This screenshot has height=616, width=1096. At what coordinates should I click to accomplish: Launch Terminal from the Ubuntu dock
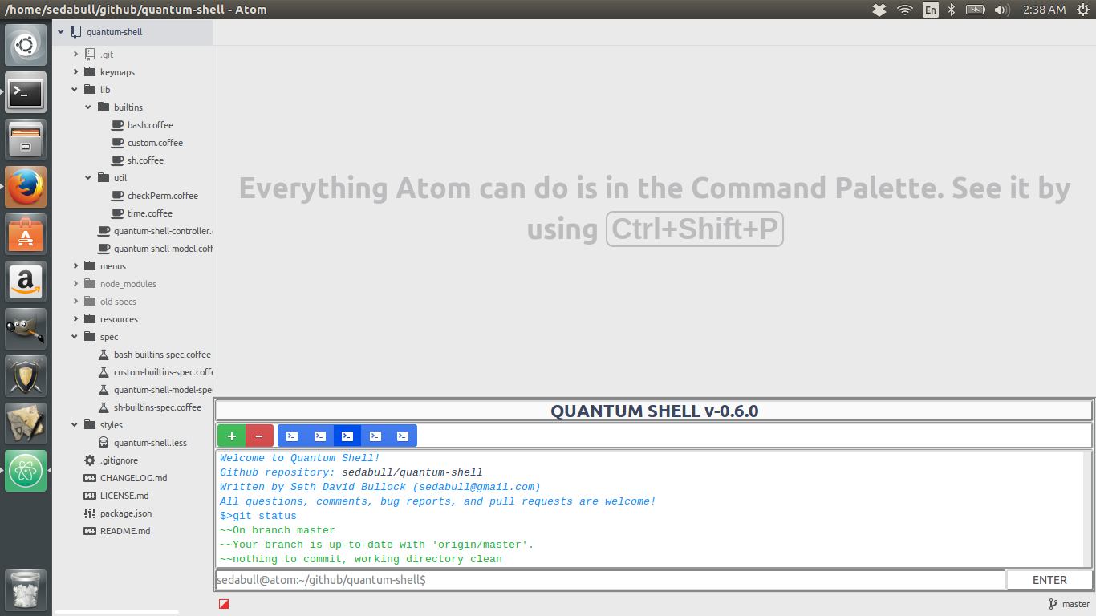coord(26,92)
